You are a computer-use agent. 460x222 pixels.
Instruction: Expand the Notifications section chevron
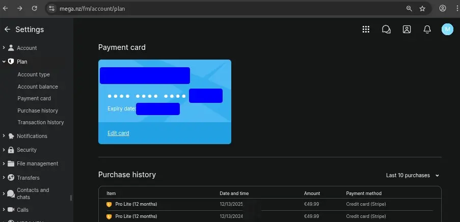(4, 136)
